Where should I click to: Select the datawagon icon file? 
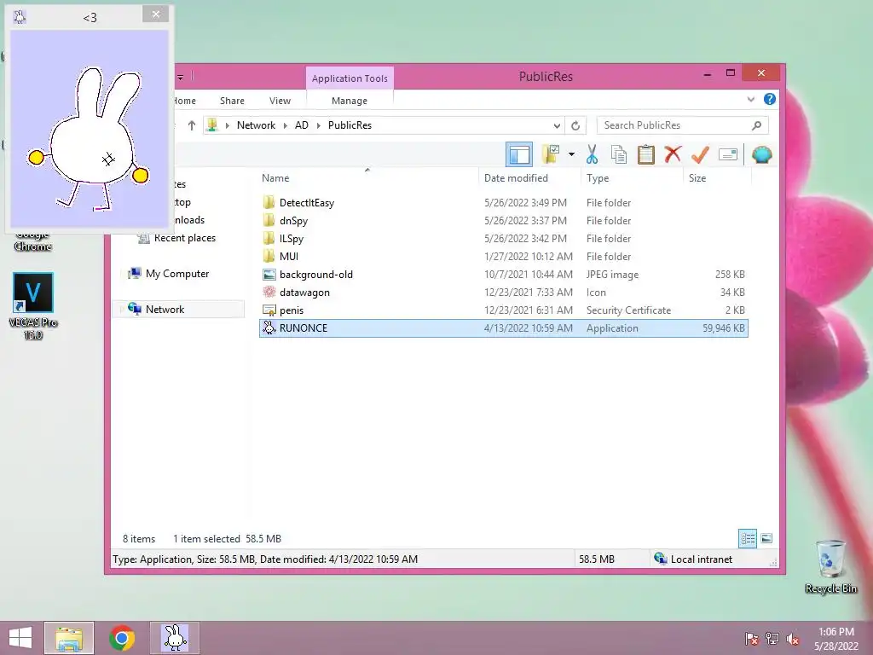(x=269, y=292)
